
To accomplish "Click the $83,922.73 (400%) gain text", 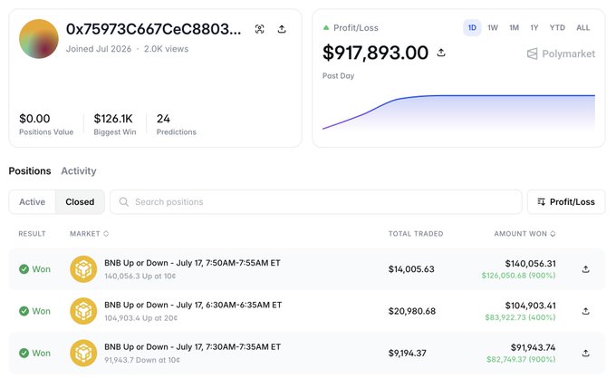I will 520,317.
